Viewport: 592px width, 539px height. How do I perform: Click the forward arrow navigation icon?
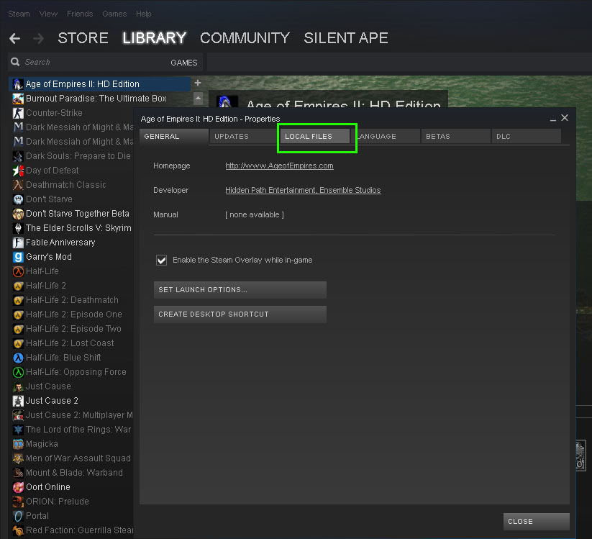(39, 38)
